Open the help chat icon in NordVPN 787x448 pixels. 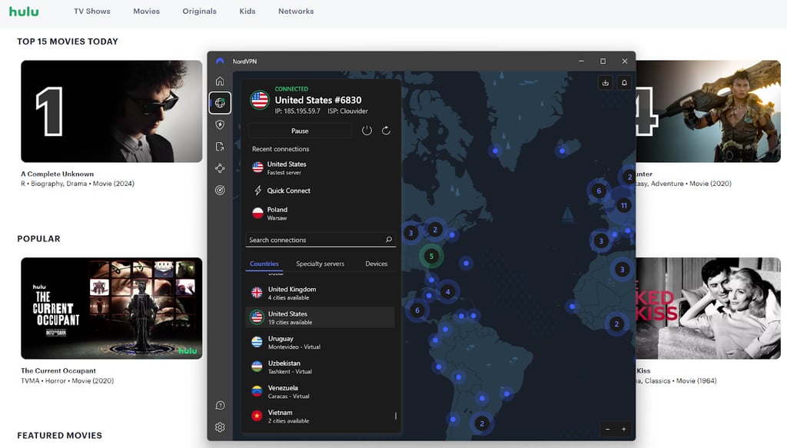point(220,406)
